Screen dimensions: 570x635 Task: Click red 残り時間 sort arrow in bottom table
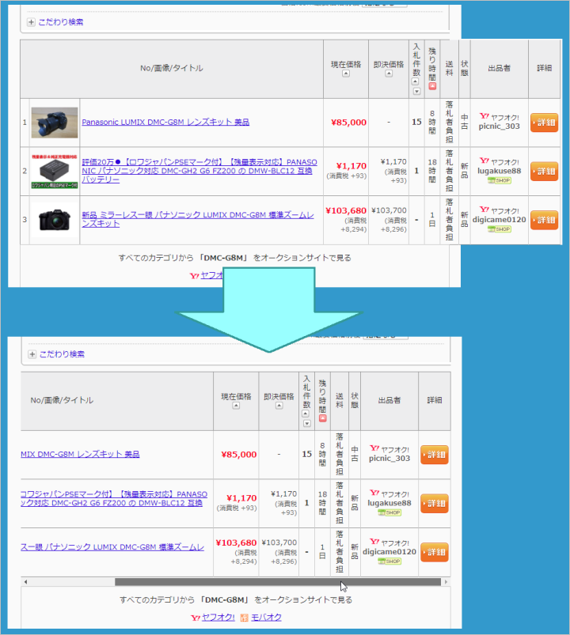[x=323, y=418]
